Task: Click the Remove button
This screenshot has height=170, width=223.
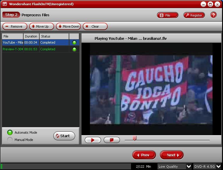Action: [x=15, y=26]
